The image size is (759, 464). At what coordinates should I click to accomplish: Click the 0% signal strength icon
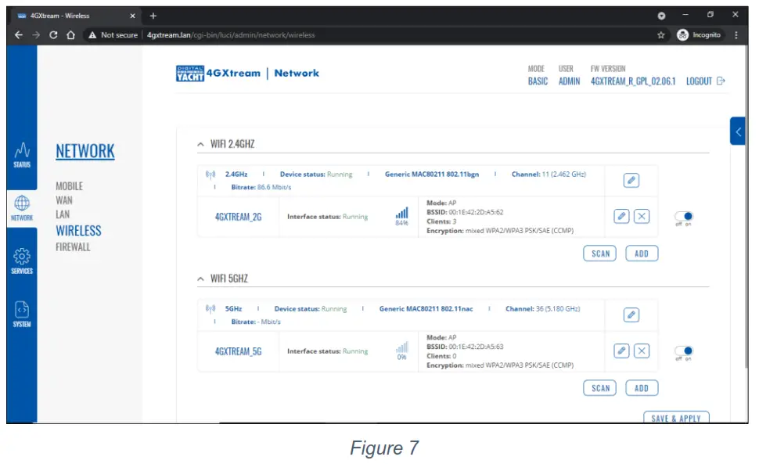pos(401,348)
